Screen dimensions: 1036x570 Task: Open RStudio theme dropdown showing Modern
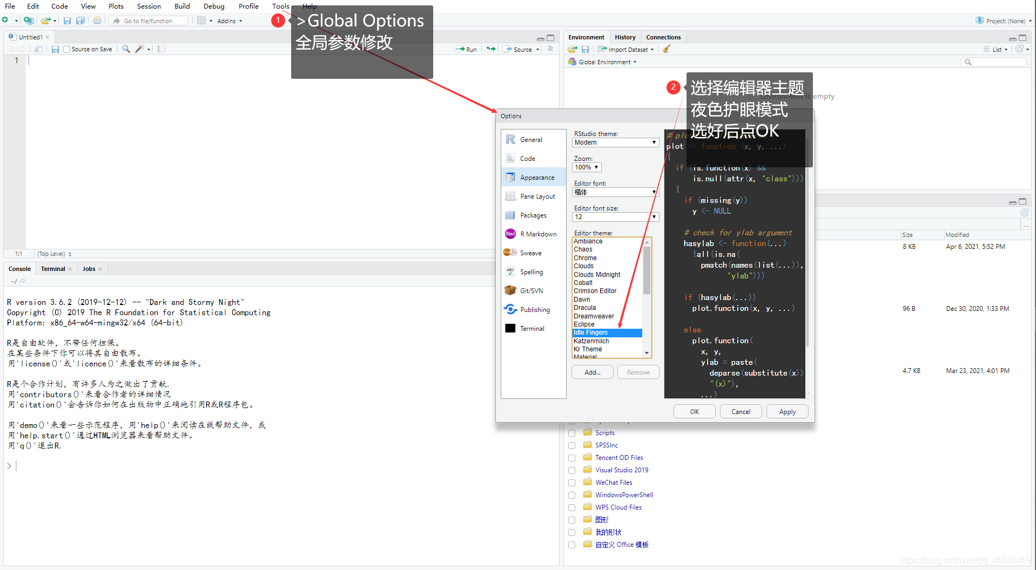[x=615, y=142]
